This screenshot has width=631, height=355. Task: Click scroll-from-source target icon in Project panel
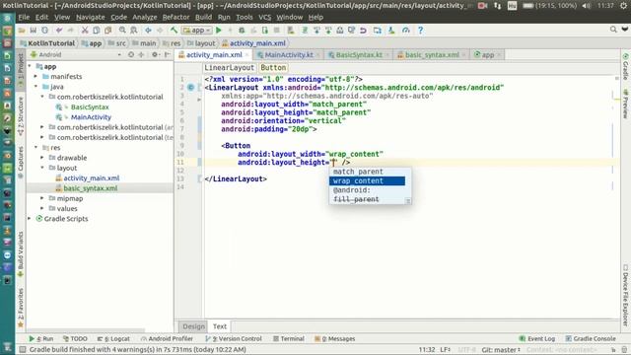[131, 55]
